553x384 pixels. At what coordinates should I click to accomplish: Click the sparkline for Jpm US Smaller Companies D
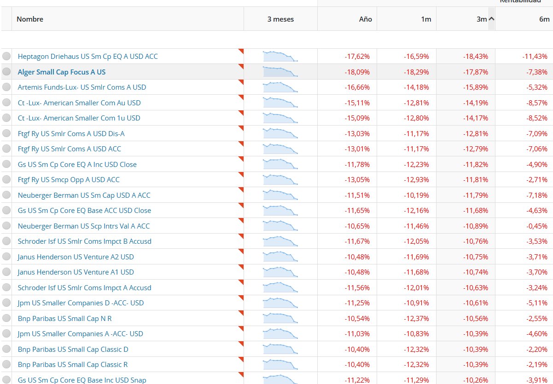(280, 303)
